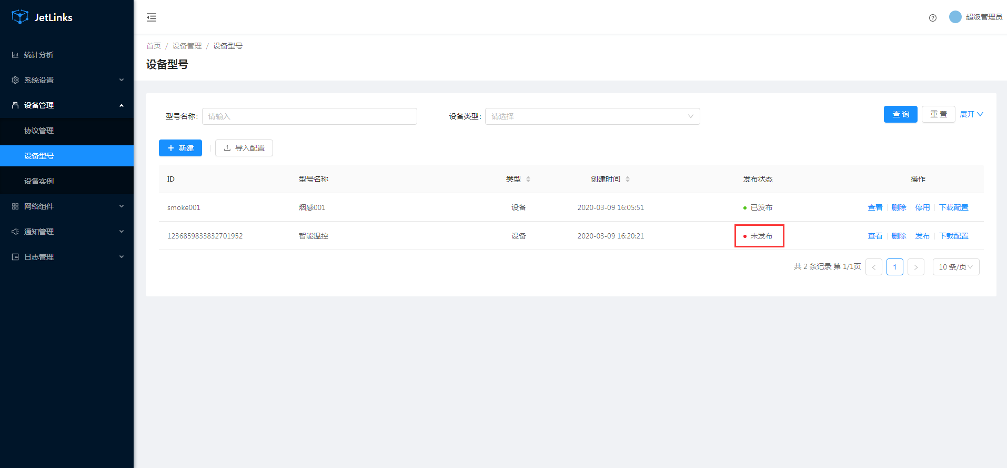Open the help question mark icon
The height and width of the screenshot is (468, 1007).
coord(933,18)
